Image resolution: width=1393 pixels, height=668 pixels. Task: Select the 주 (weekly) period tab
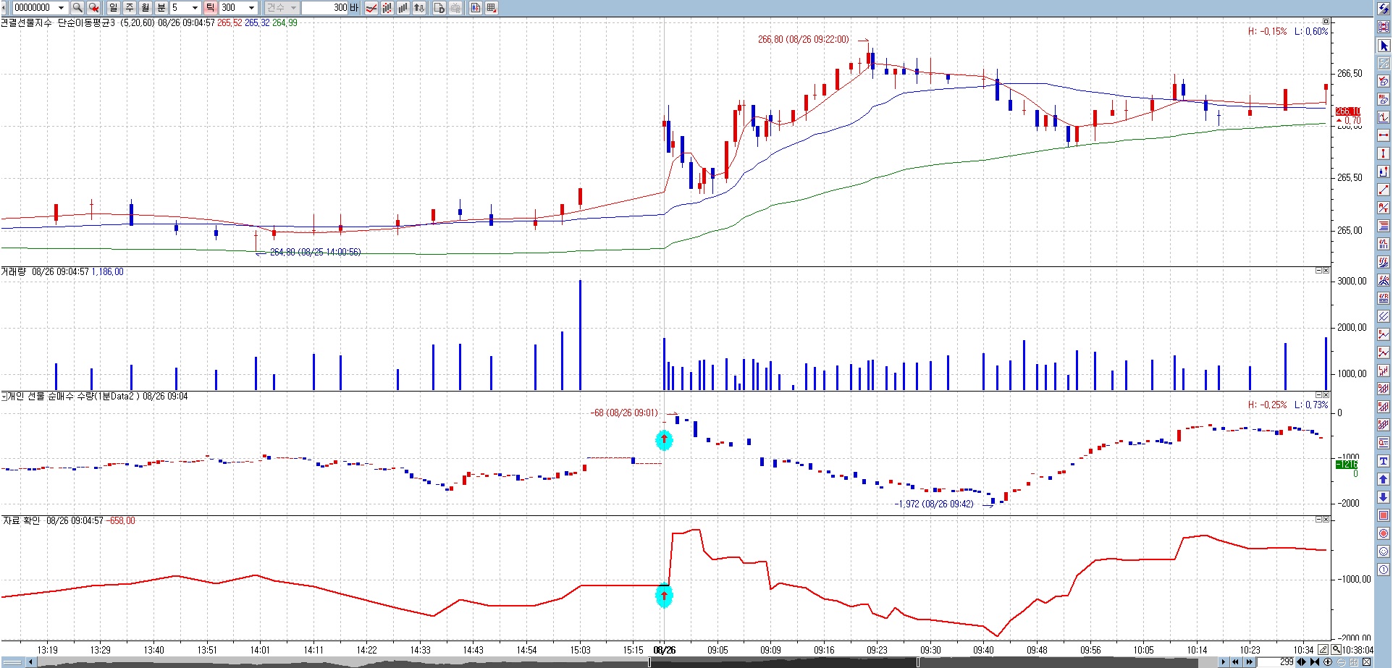130,8
